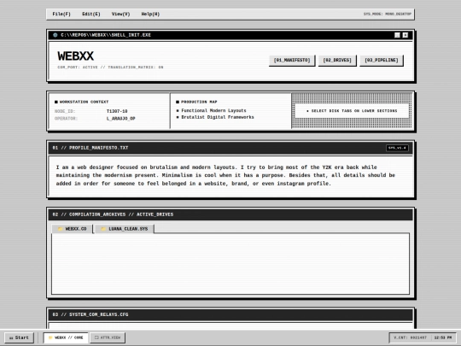Viewport: 461px width, 346px height.
Task: Switch to the LUANA_CLEAN.SYS drive tab
Action: pos(125,229)
